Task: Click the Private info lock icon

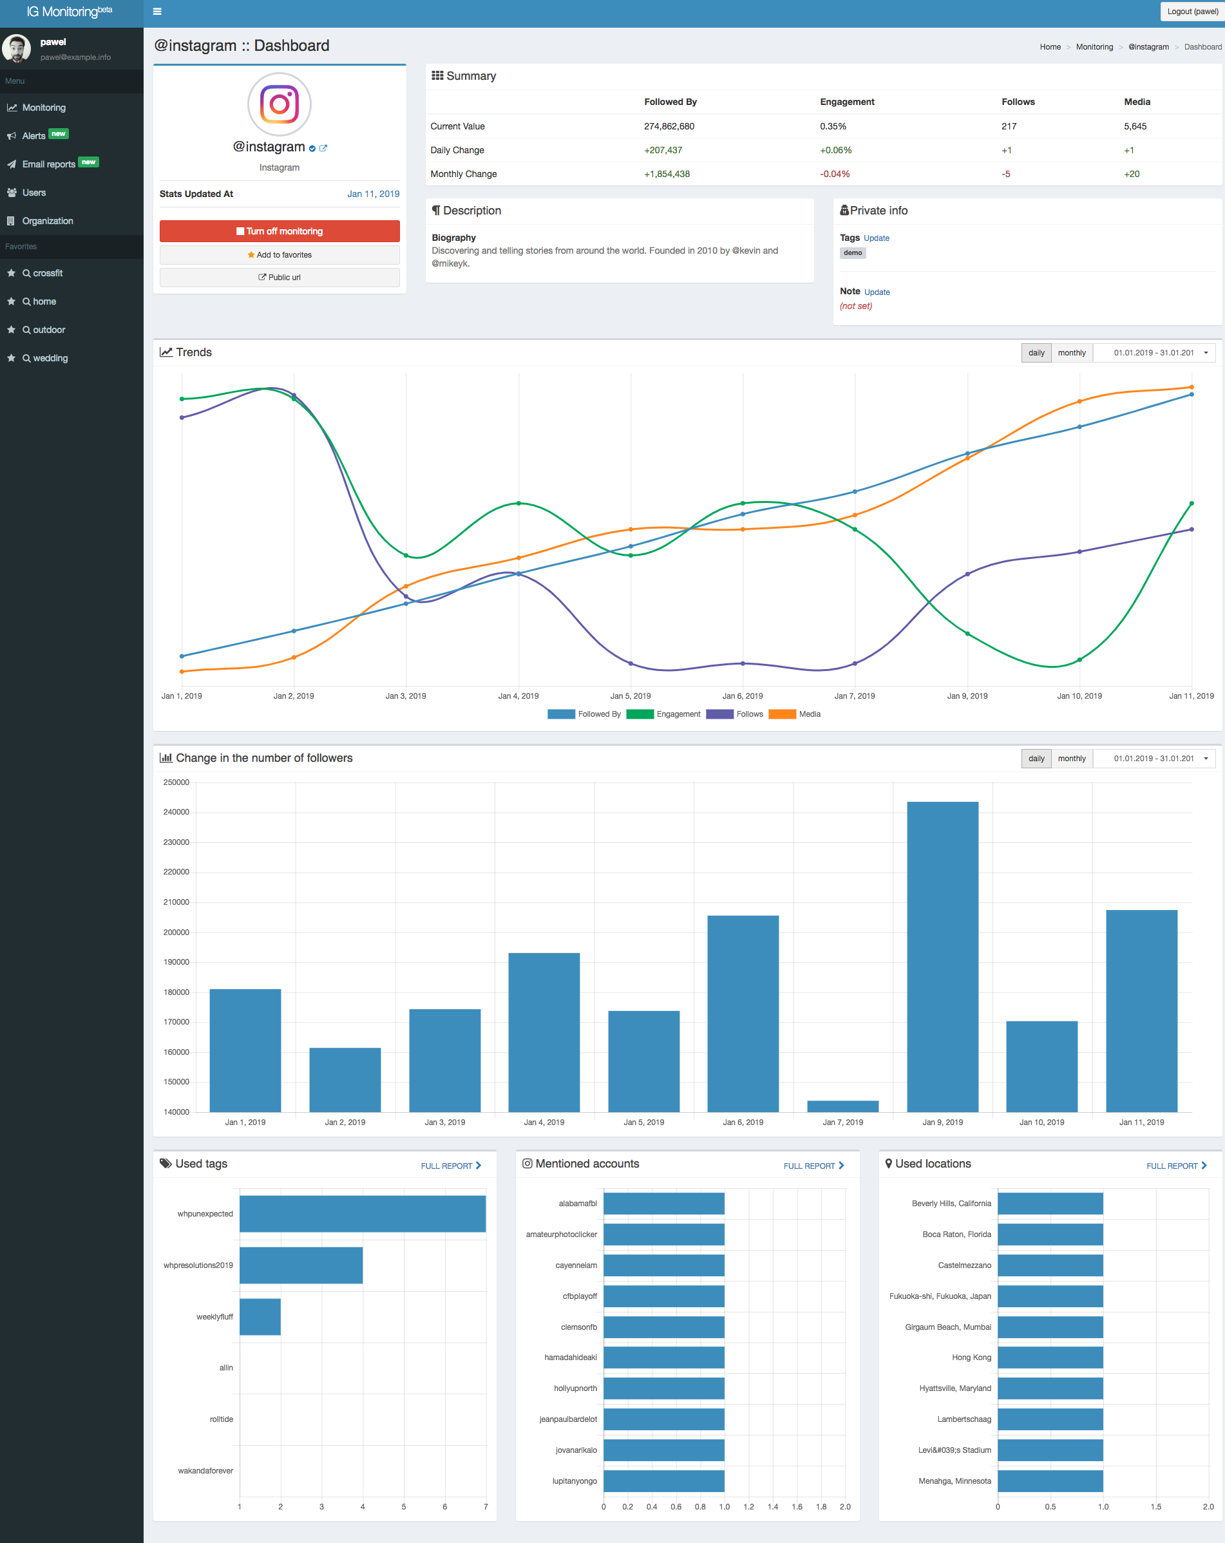Action: (844, 210)
